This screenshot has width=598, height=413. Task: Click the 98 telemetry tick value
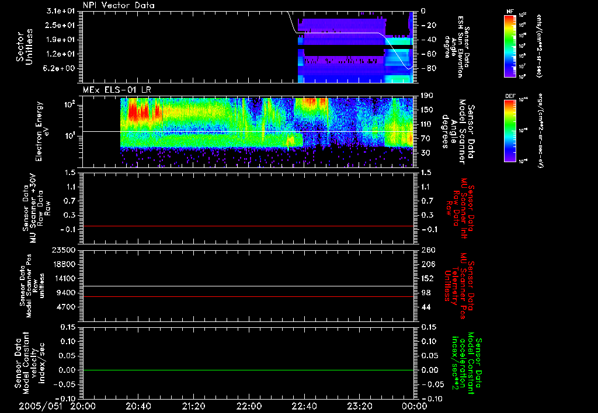click(425, 293)
